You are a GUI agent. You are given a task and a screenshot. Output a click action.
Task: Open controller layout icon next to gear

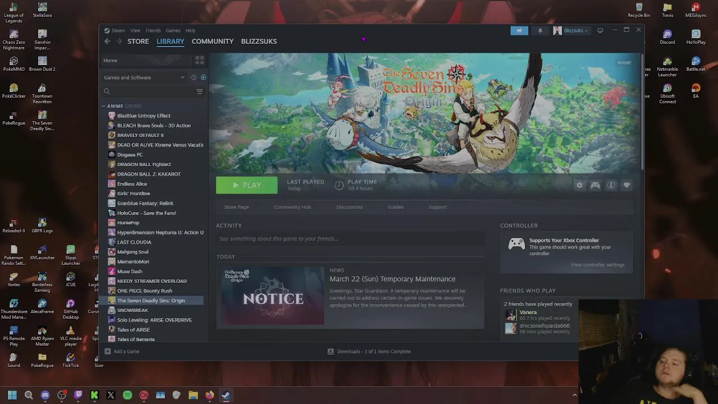pyautogui.click(x=595, y=185)
